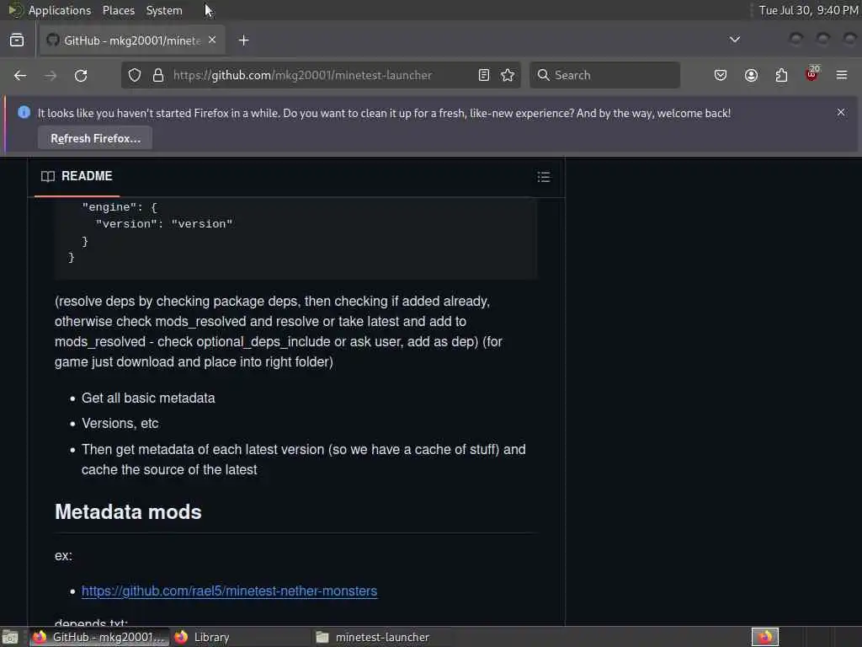The height and width of the screenshot is (647, 862).
Task: Click the "Get all basic metadata" bullet
Action: (148, 398)
